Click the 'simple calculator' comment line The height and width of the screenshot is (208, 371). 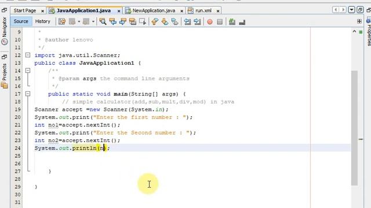(148, 102)
